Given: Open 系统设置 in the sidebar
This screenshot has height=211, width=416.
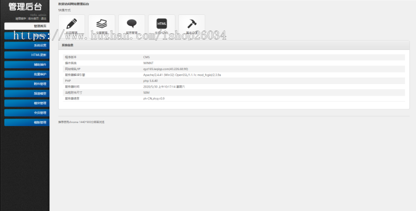Looking at the screenshot, I should tap(27, 45).
